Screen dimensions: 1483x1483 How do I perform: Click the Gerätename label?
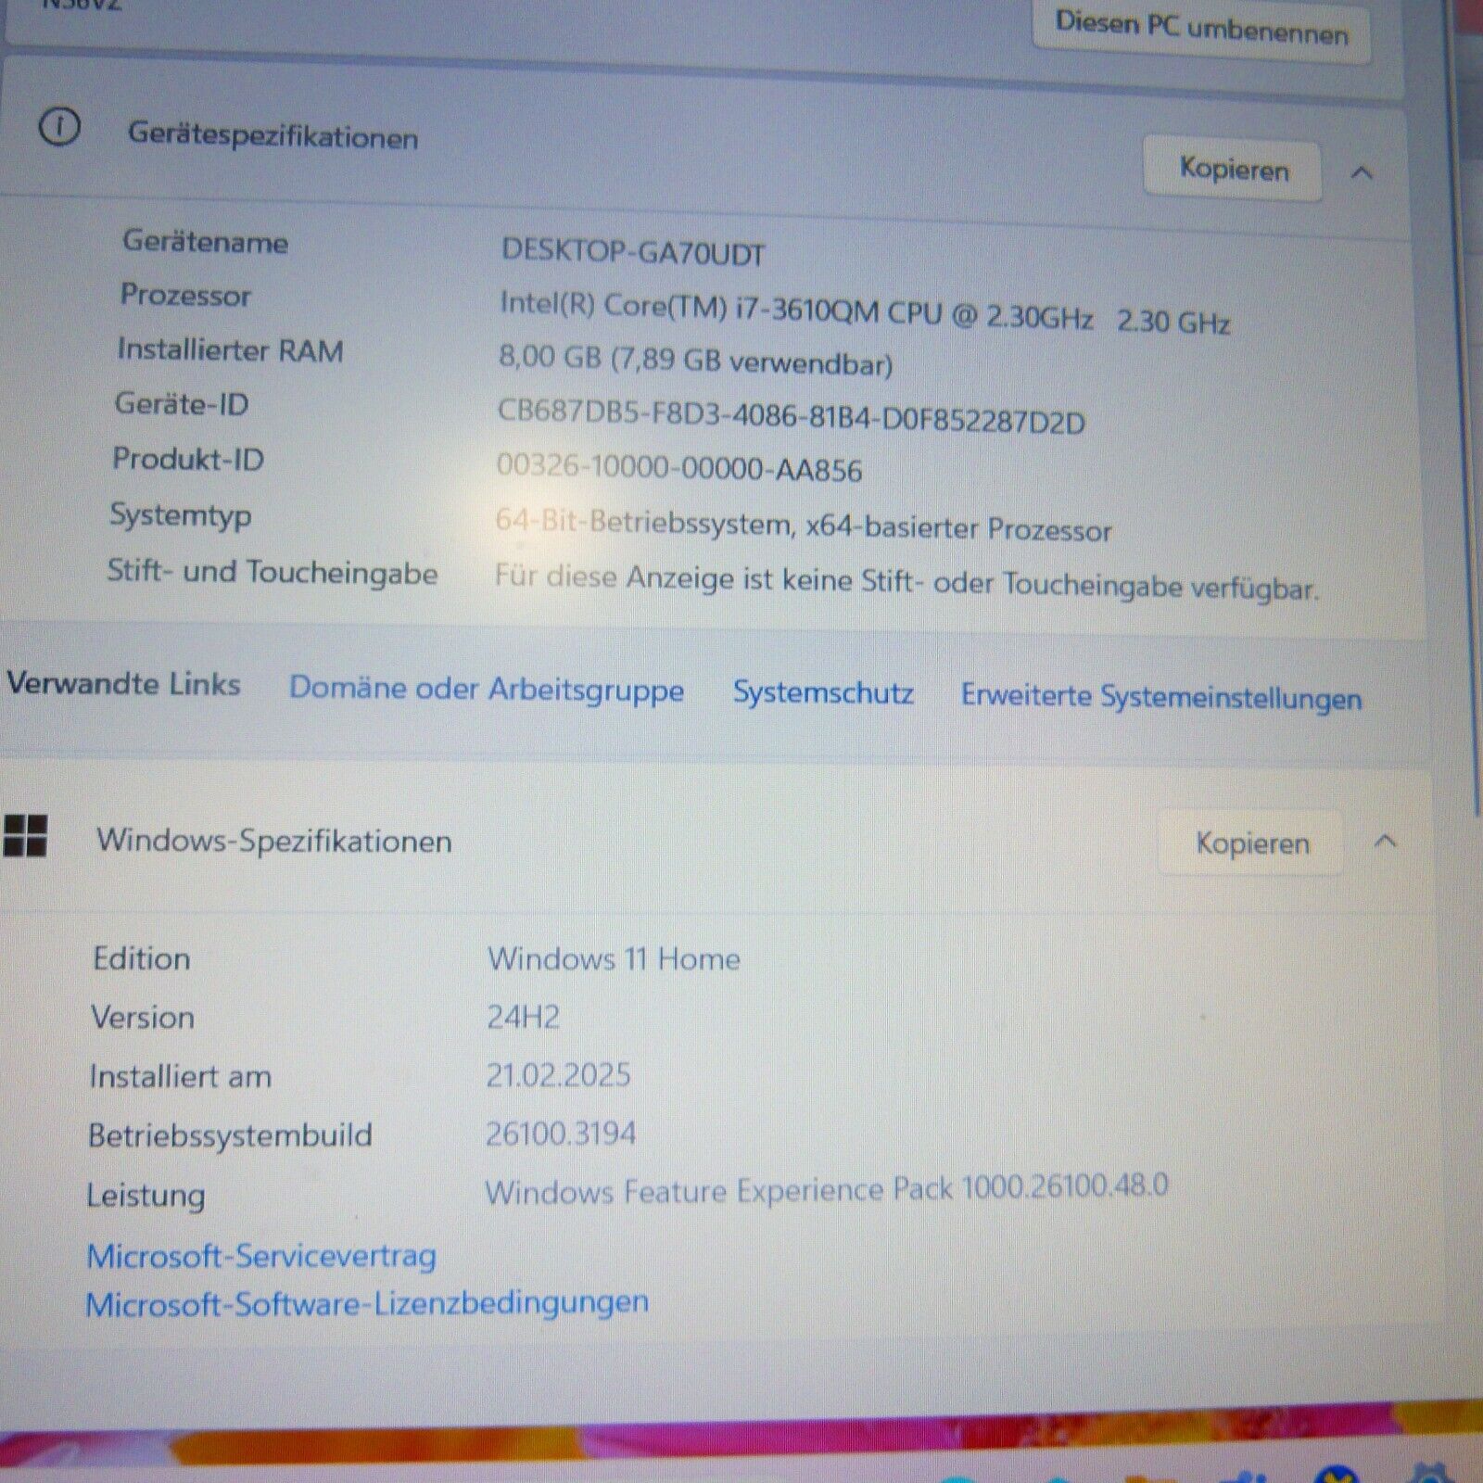[x=205, y=242]
